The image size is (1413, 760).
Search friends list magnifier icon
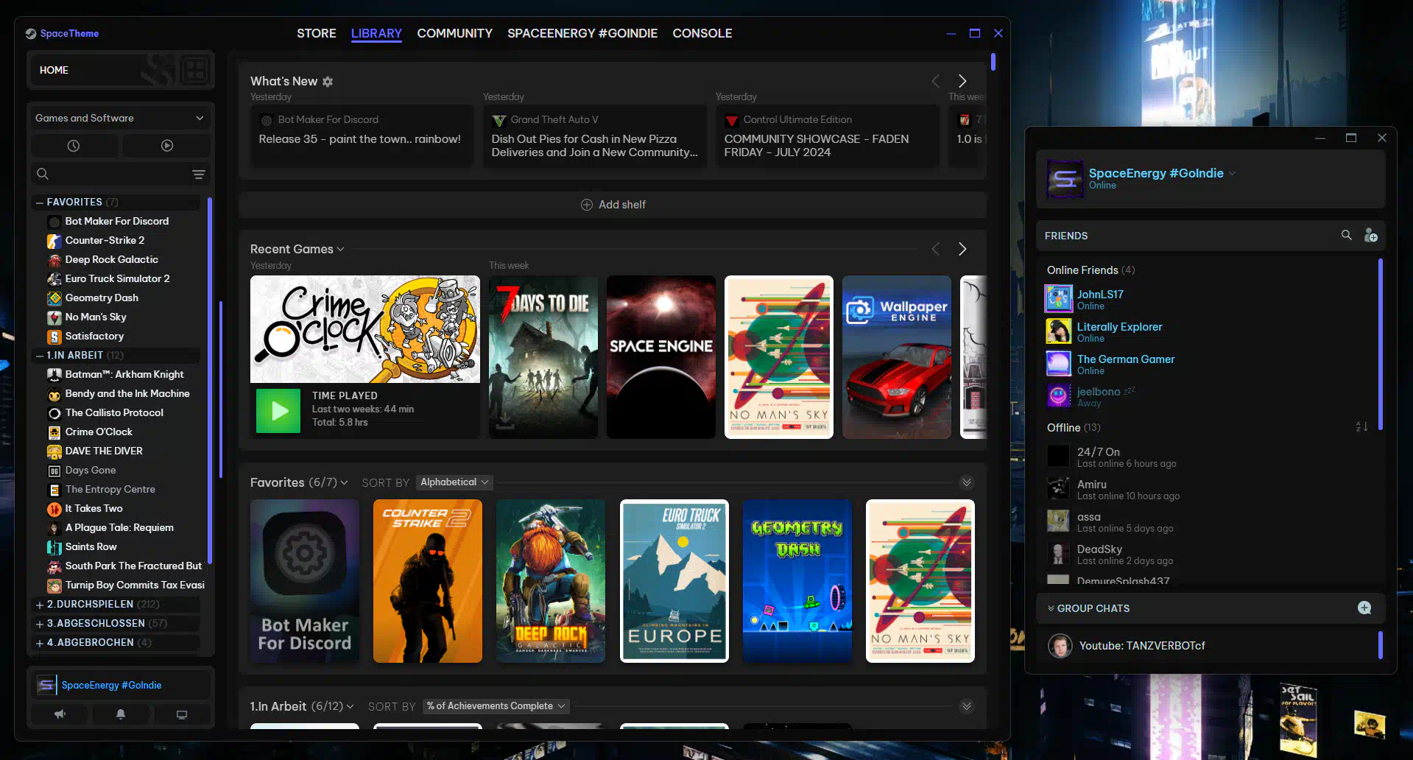tap(1346, 235)
